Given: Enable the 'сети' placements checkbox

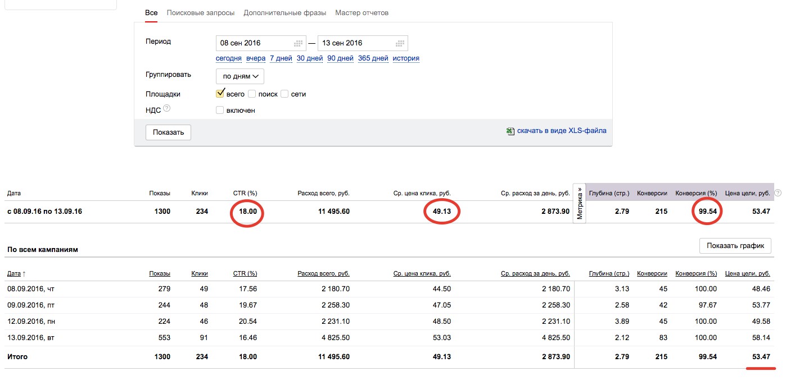Looking at the screenshot, I should tap(285, 94).
